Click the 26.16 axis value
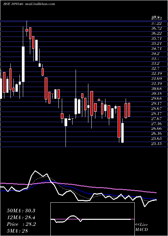The width and height of the screenshot is (168, 236). click(157, 134)
